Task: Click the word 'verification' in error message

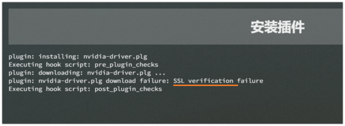Action: (211, 81)
